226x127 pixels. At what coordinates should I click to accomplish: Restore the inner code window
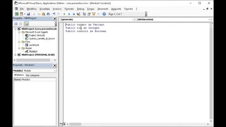coord(207,9)
